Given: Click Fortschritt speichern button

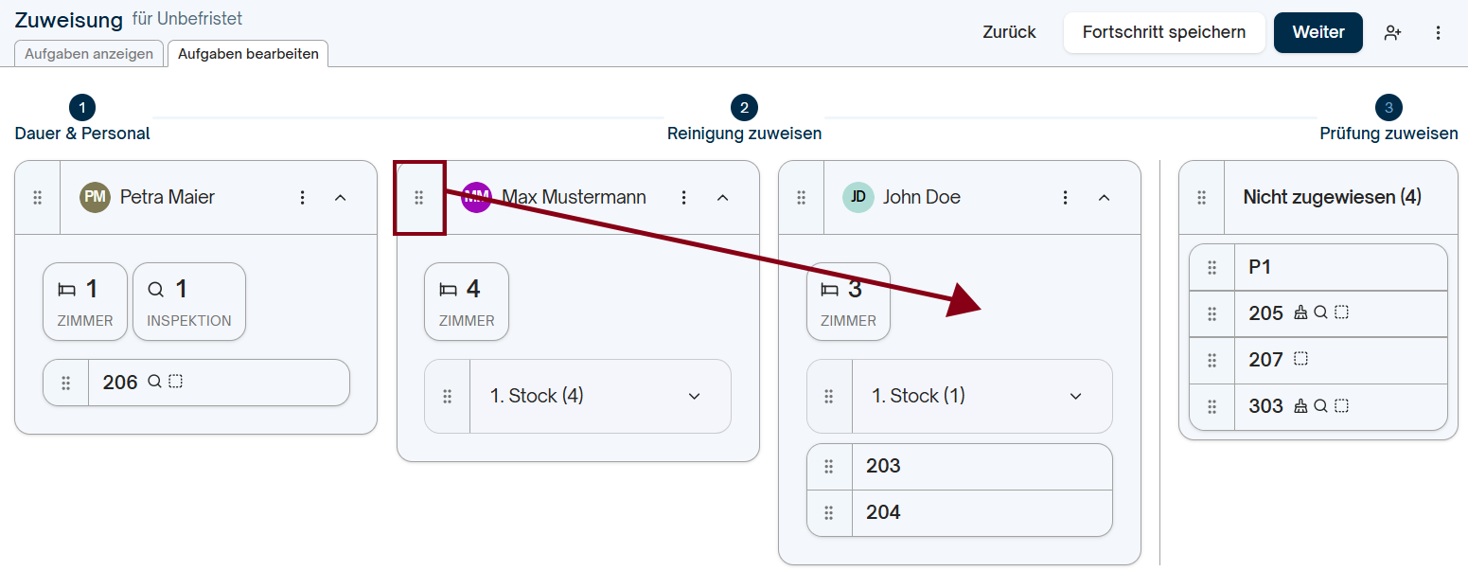Looking at the screenshot, I should pos(1164,32).
